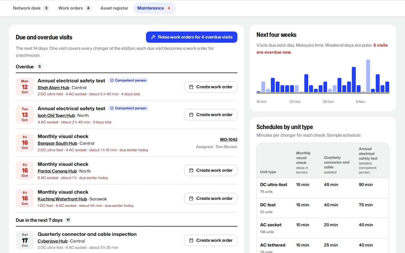This screenshot has height=253, width=405.
Task: Click 'Assigned · Tom Becker' text
Action: [217, 147]
